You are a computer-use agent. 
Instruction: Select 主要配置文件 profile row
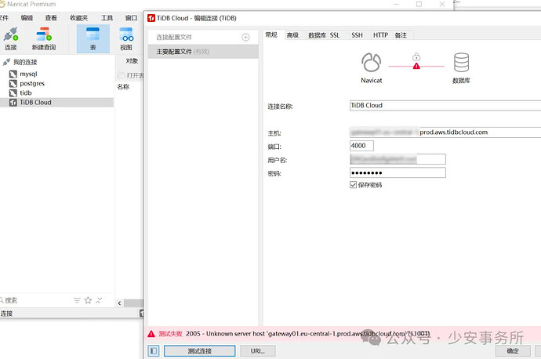point(203,52)
